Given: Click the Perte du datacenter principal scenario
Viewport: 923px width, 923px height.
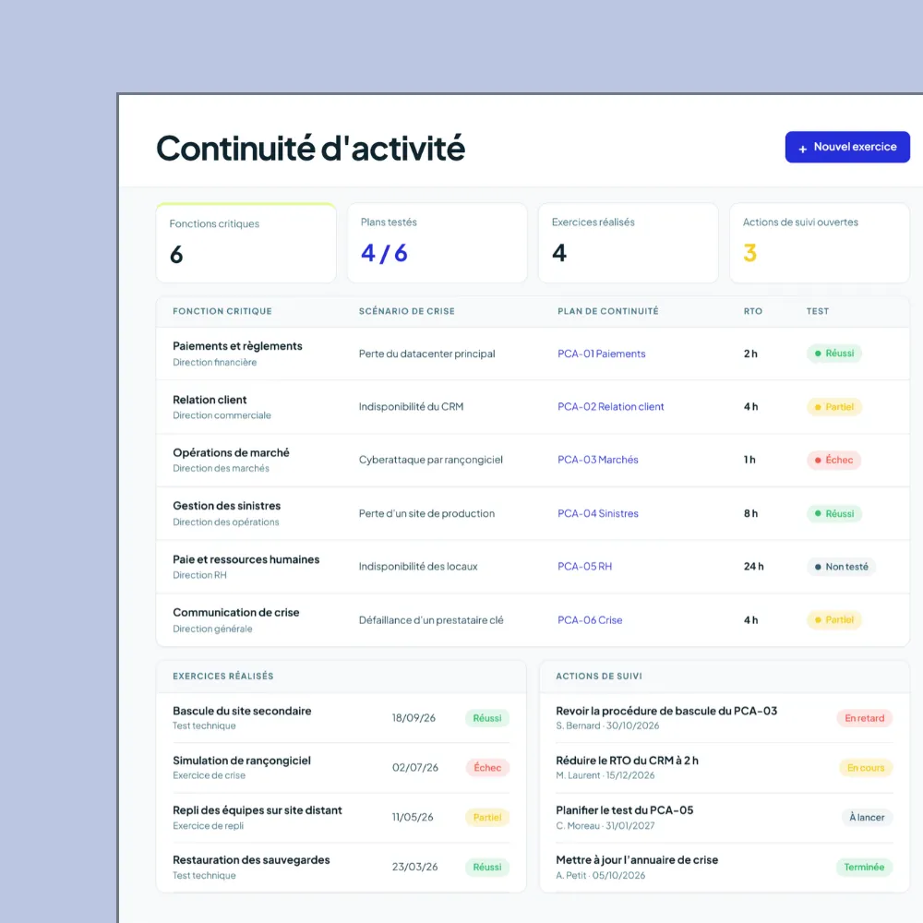Looking at the screenshot, I should 426,354.
